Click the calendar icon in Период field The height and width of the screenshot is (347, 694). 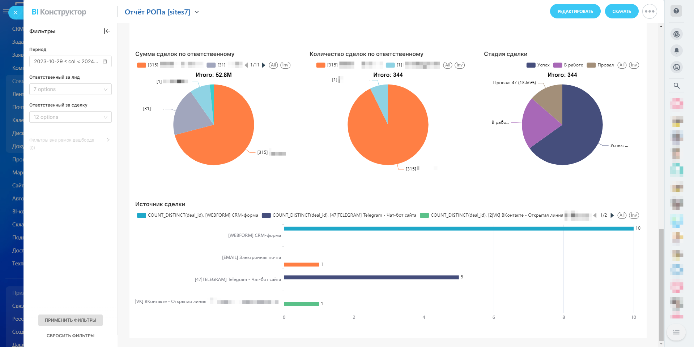pyautogui.click(x=105, y=61)
